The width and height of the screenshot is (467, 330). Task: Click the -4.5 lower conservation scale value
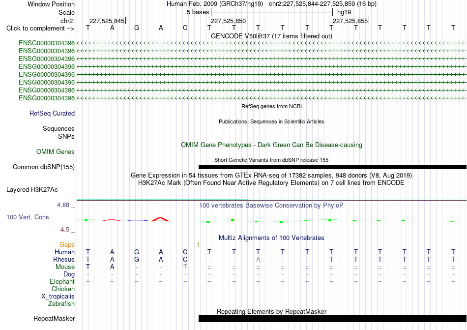click(64, 230)
